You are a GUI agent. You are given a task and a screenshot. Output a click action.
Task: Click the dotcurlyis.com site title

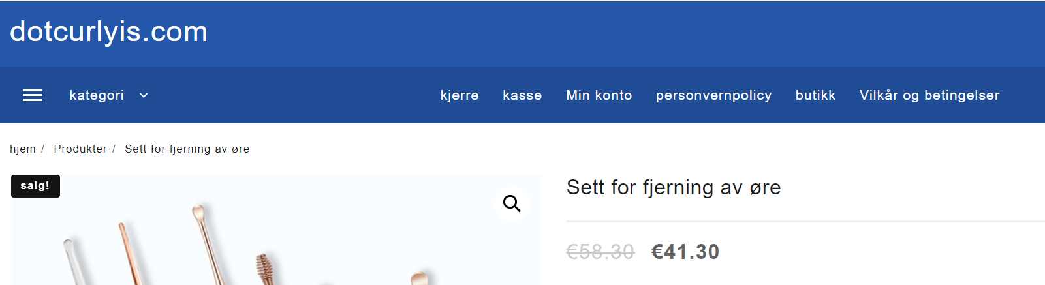(109, 31)
